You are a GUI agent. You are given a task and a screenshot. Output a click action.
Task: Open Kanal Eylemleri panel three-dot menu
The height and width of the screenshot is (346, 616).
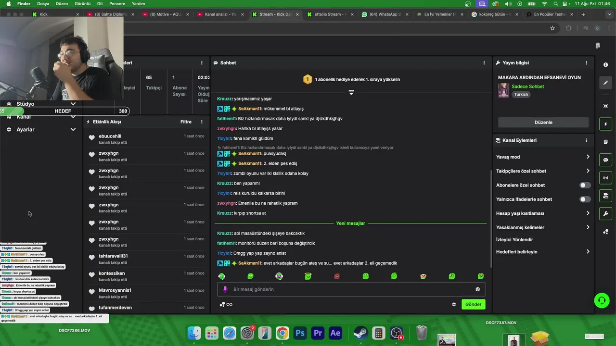point(586,140)
